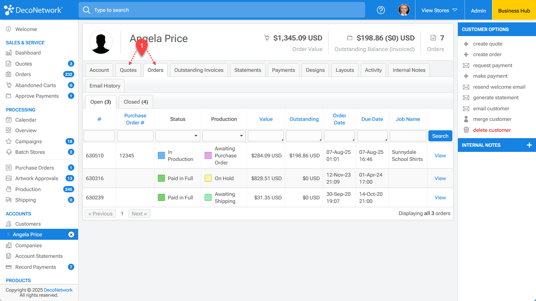This screenshot has height=301, width=536.
Task: Click the blue In Production status swatch
Action: [x=161, y=155]
